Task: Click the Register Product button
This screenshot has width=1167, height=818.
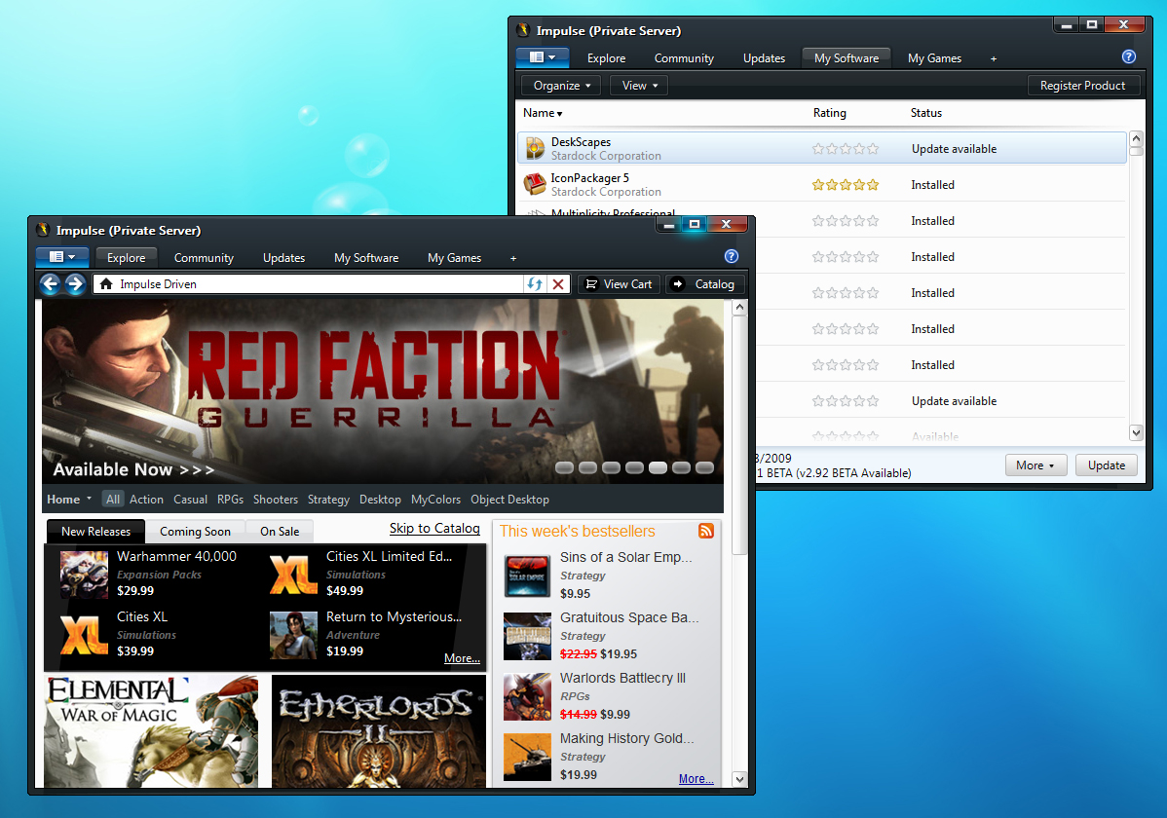Action: point(1082,86)
